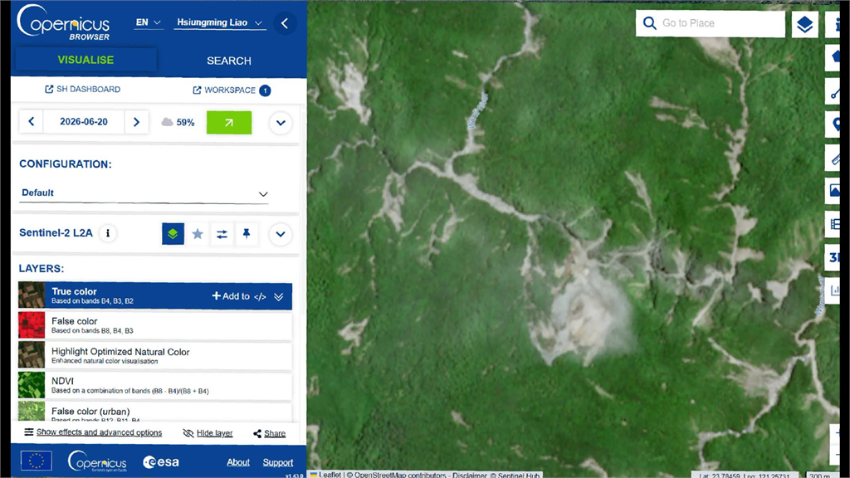This screenshot has width=850, height=478.
Task: Open the Support link
Action: pos(278,462)
